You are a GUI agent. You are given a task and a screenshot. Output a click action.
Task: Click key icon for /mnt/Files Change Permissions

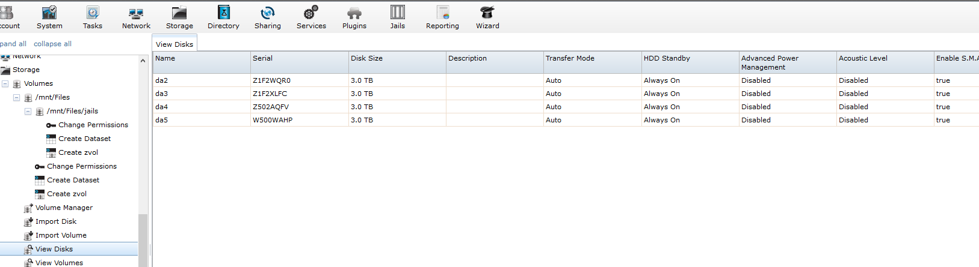[40, 167]
